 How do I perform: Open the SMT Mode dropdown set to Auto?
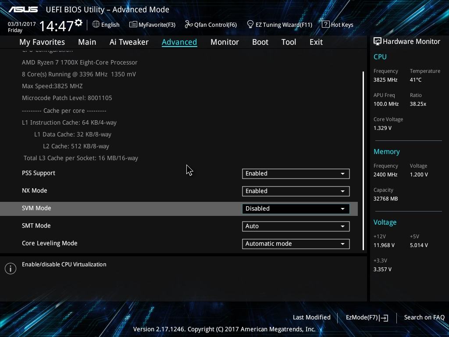click(296, 226)
